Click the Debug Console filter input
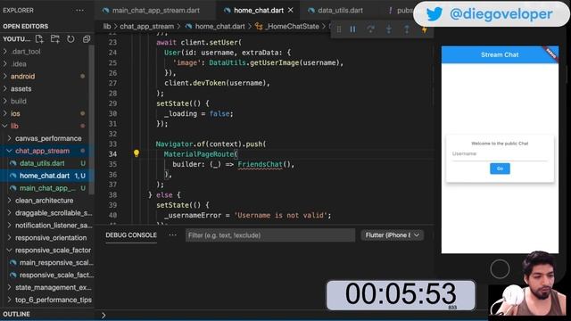Screen dimensions: 571x321 coord(270,235)
